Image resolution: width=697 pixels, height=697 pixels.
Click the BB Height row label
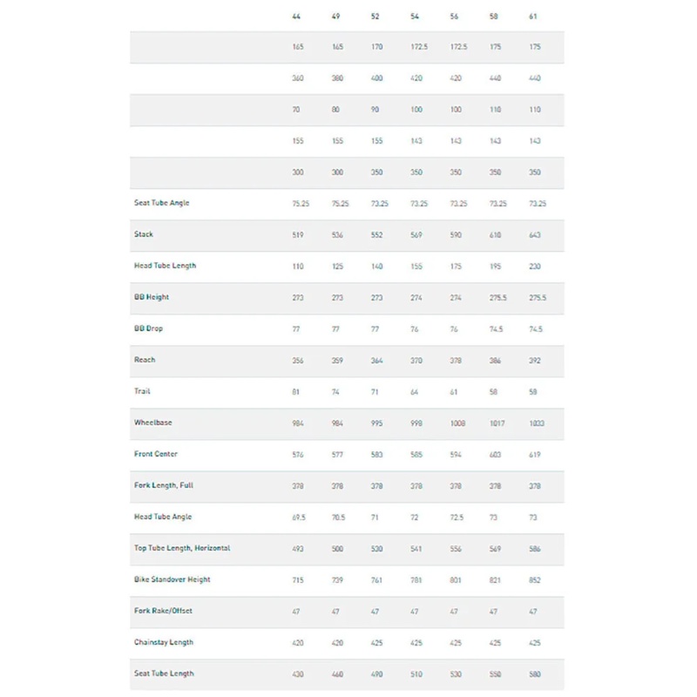point(151,297)
